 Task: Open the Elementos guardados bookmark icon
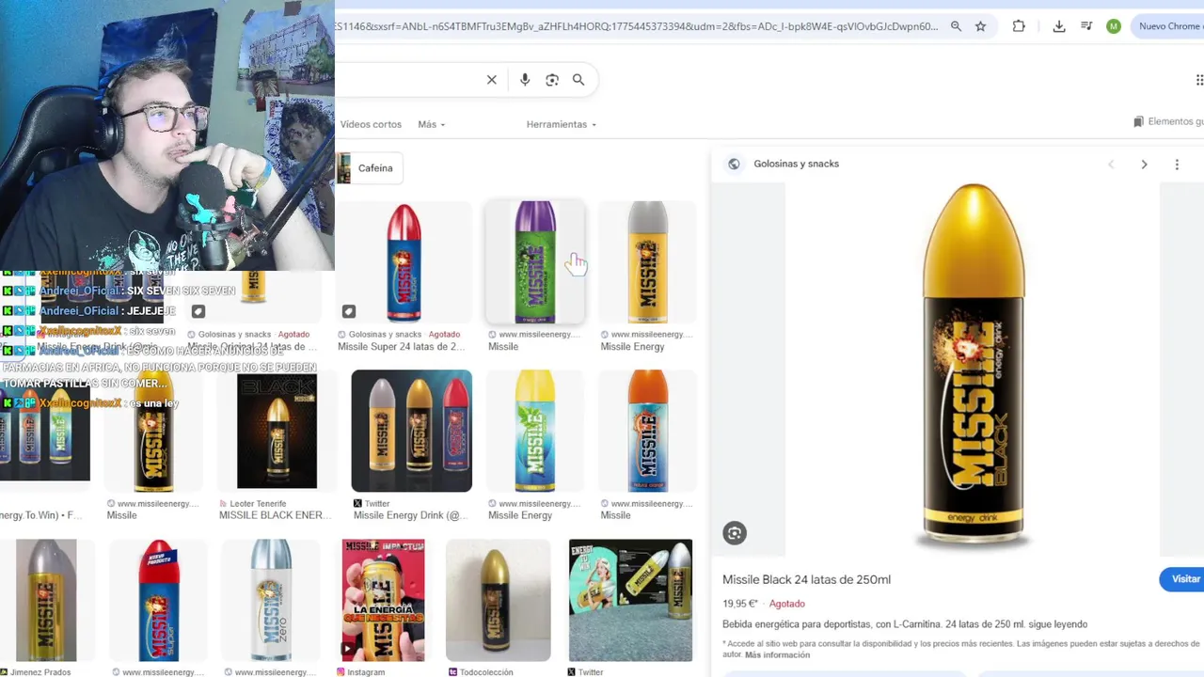tap(1138, 121)
